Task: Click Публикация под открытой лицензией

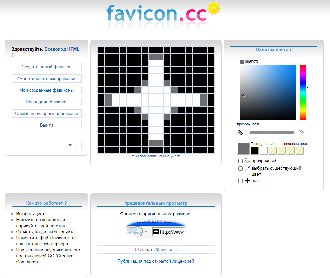Action: coord(156,261)
